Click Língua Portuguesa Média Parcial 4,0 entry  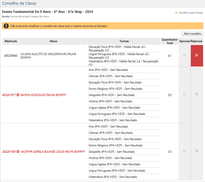(x=124, y=56)
